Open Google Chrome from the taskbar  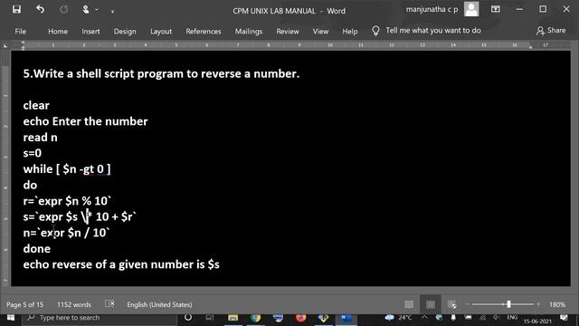(255, 318)
